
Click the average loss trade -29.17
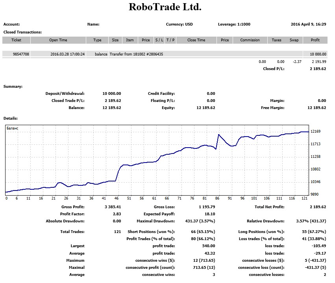[320, 253]
